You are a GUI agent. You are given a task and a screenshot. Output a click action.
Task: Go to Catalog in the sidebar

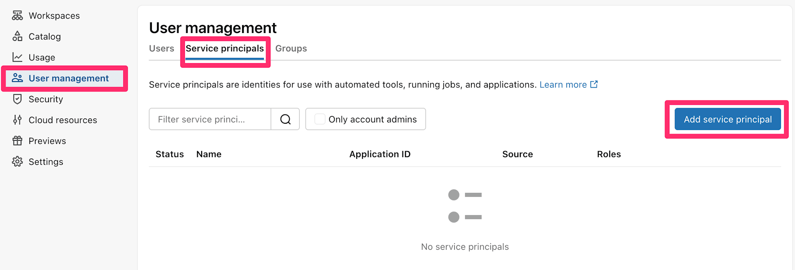tap(45, 37)
